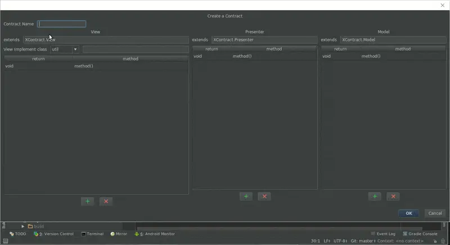Viewport: 450px width, 245px height.
Task: Click the View implement class name field
Action: click(x=136, y=49)
